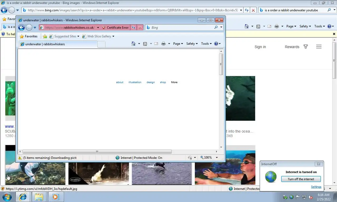Open Page menu in Bing images window
Screen dimensions: 337x202
tap(291, 26)
